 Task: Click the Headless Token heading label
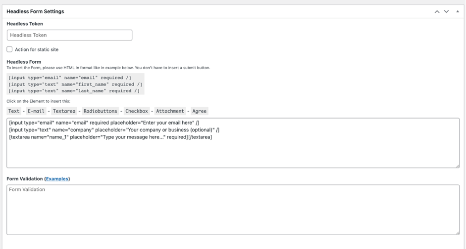click(25, 24)
